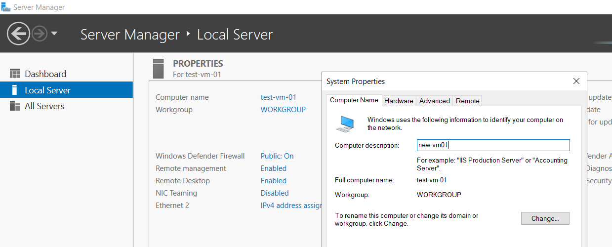612x247 pixels.
Task: Click the 'Computer name' property label
Action: pos(182,97)
